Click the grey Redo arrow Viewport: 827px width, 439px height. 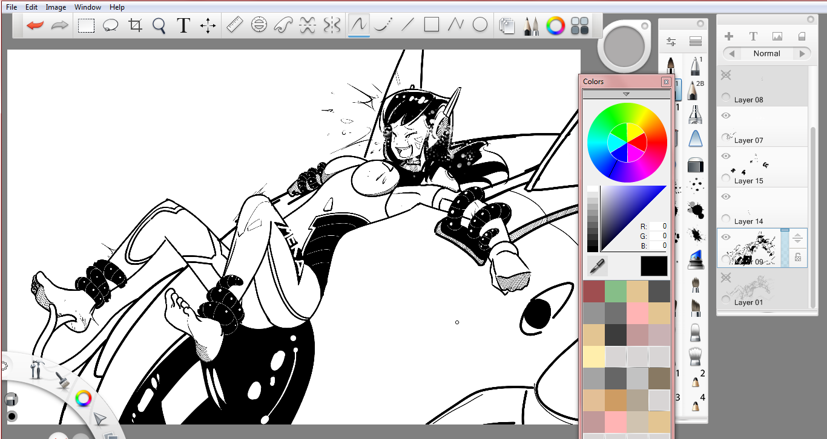coord(59,25)
